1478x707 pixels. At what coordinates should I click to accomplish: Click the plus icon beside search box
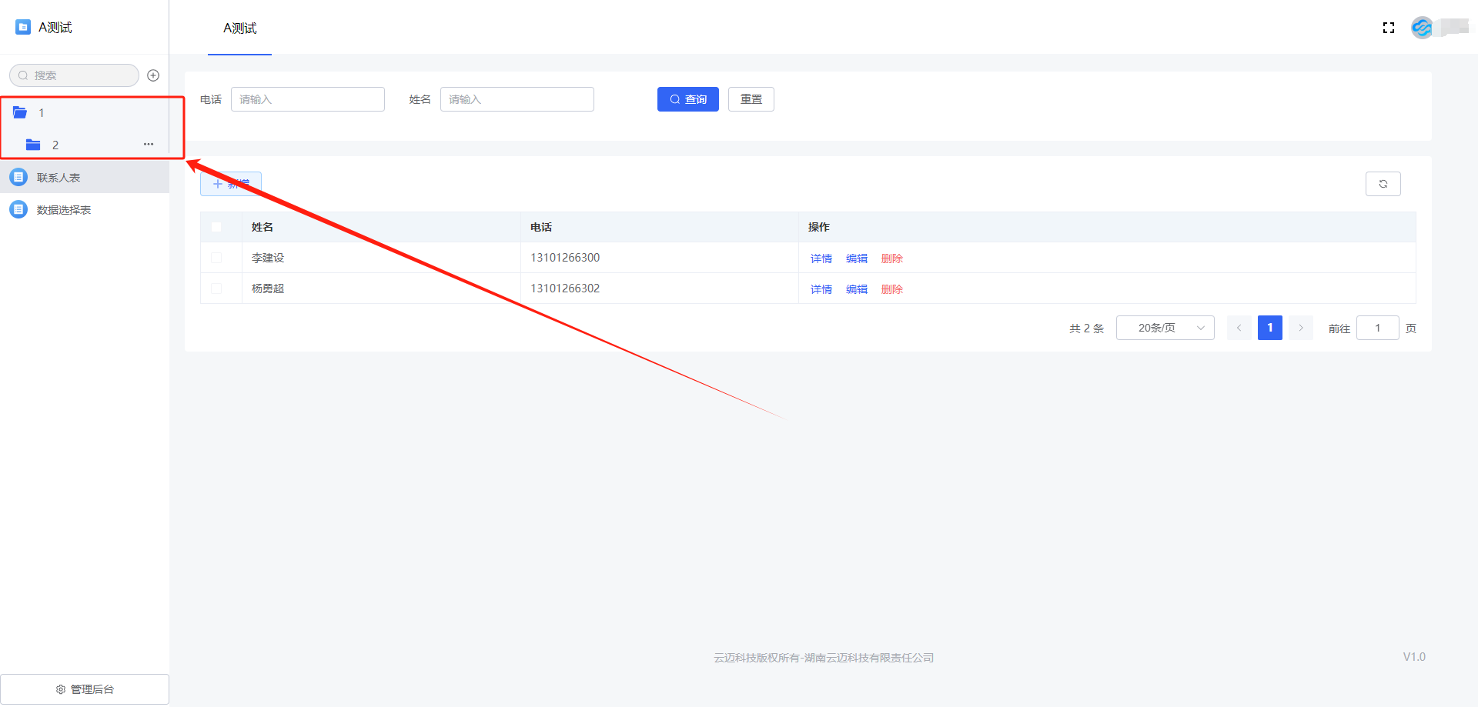click(x=153, y=75)
